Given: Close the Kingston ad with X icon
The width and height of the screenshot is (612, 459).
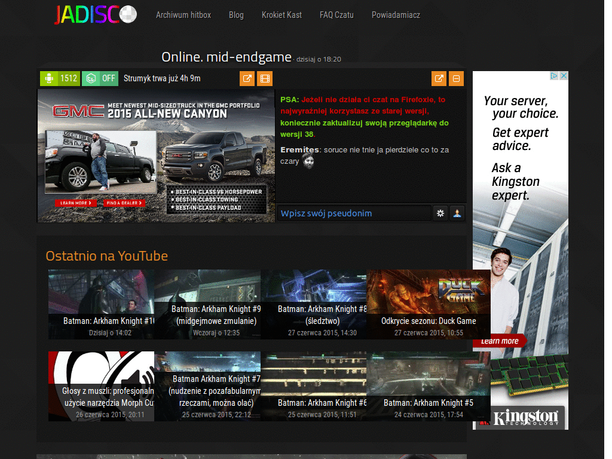Looking at the screenshot, I should (x=564, y=76).
